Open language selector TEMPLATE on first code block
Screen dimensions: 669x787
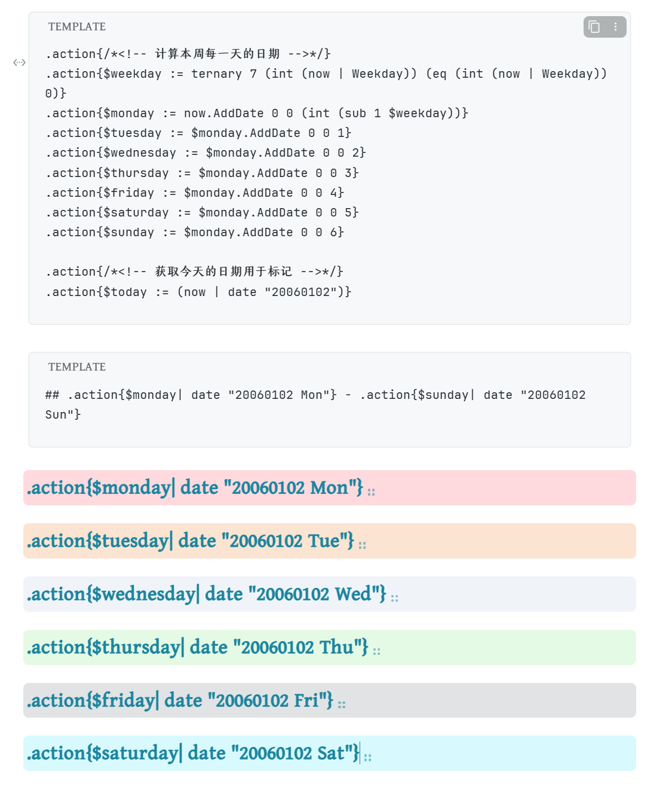77,27
